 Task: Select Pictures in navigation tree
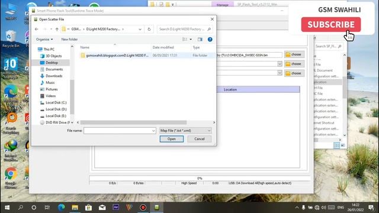click(52, 89)
